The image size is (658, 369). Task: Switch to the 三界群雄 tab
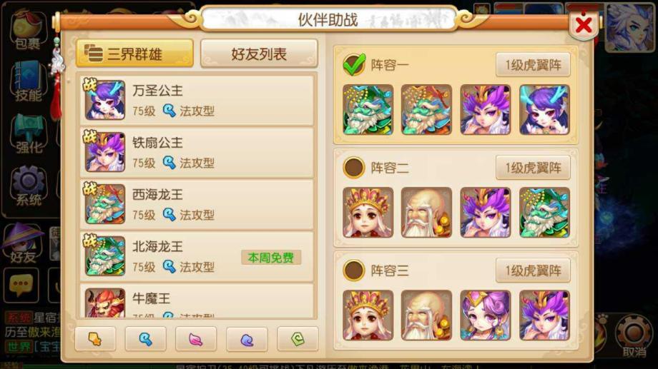(x=134, y=54)
